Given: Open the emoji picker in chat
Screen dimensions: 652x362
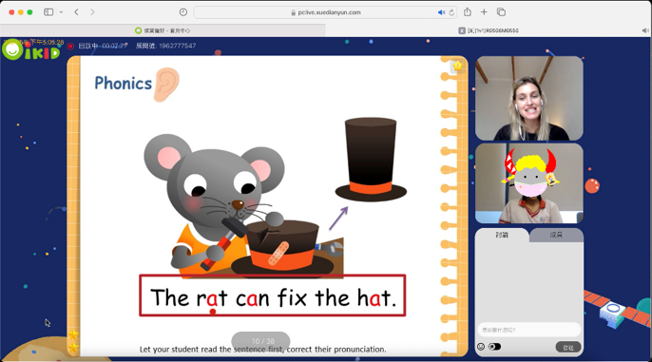Looking at the screenshot, I should (x=481, y=347).
